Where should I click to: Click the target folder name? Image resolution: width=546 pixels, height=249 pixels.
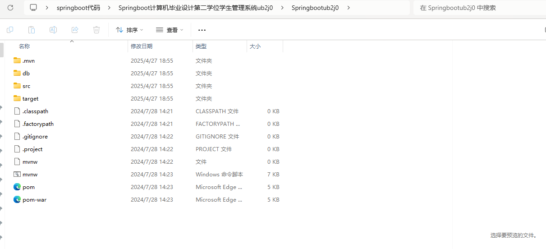tap(30, 98)
